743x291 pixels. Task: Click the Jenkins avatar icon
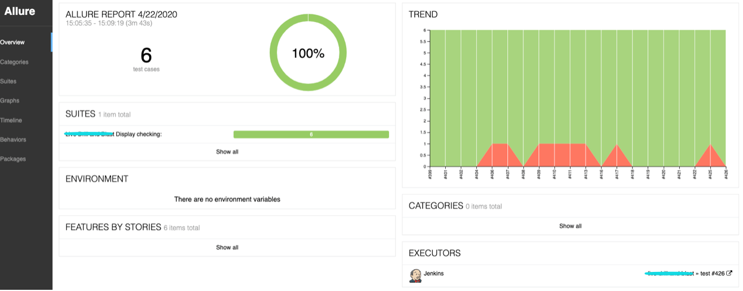pos(415,275)
